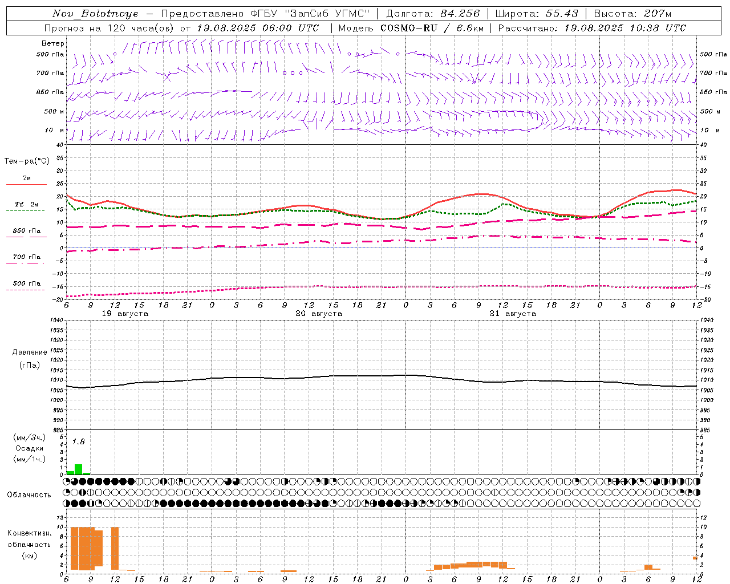730x584 pixels.
Task: Select the 'Долгота: 84.256' longitude value
Action: pos(433,14)
